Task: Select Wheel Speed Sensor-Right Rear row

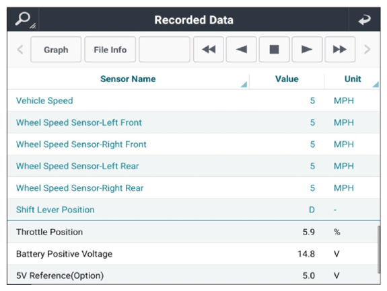Action: [x=194, y=188]
